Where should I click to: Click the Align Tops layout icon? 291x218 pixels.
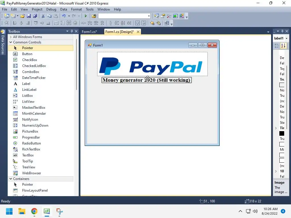pyautogui.click(x=36, y=23)
